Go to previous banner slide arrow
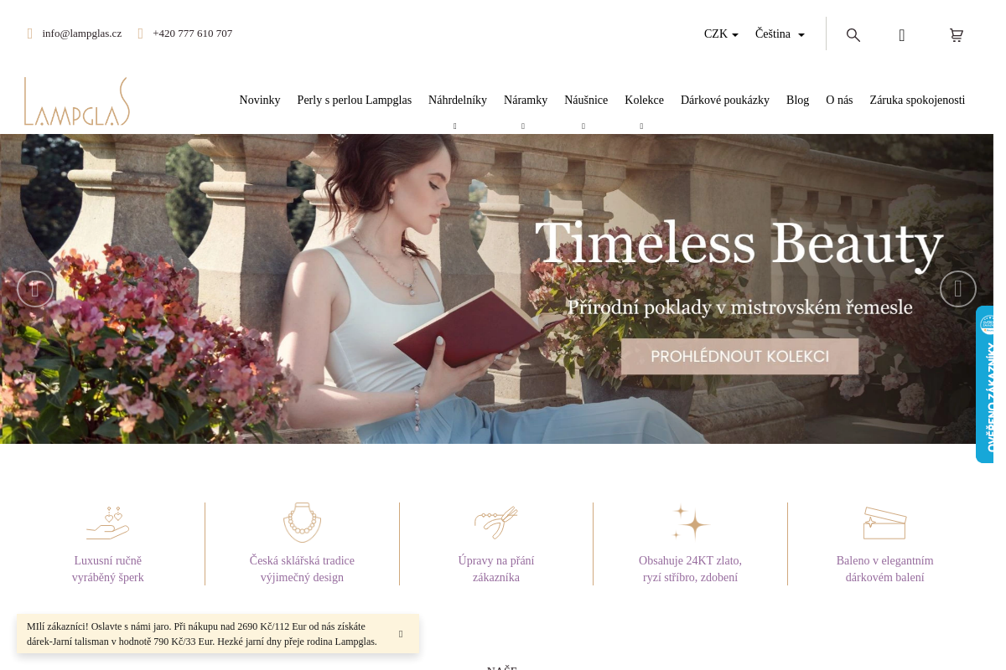The height and width of the screenshot is (670, 1006). pyautogui.click(x=35, y=289)
